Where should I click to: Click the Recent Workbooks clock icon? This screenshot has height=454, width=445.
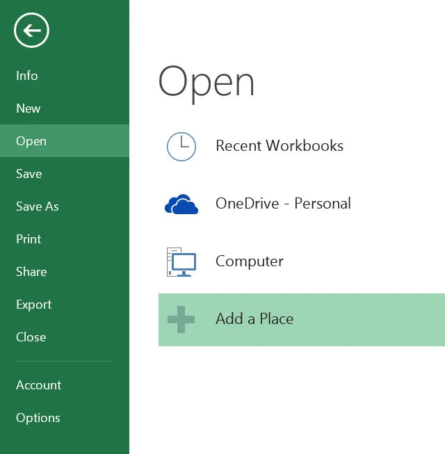click(181, 146)
